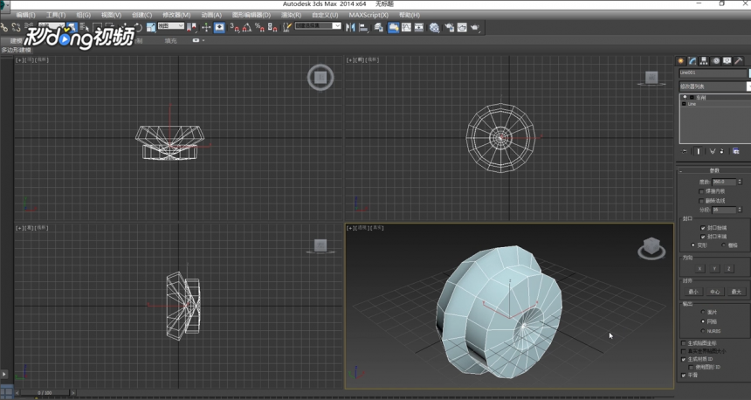
Task: Uncheck the 封口末端 checkbox
Action: (703, 237)
